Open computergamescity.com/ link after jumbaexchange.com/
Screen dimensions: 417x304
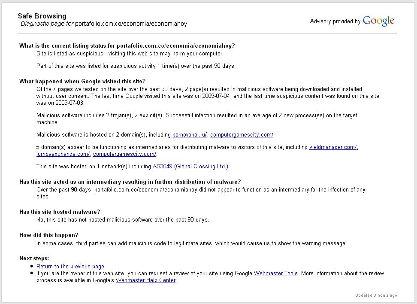click(125, 154)
